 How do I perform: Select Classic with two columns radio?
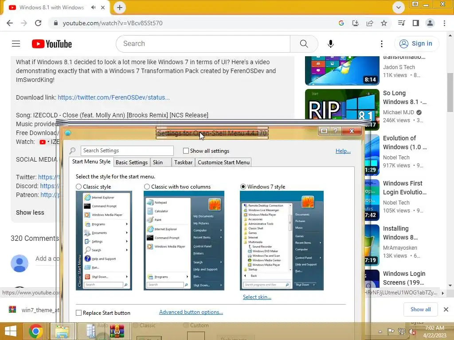coord(147,187)
